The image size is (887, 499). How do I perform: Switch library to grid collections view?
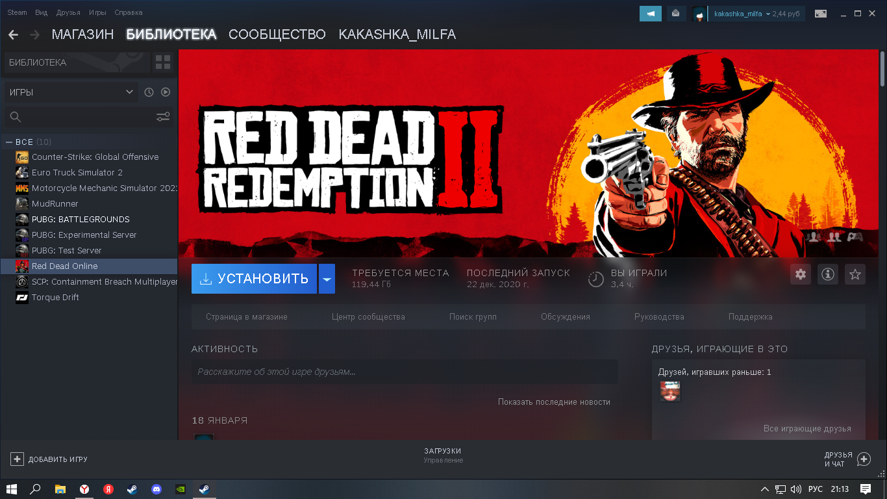point(163,62)
